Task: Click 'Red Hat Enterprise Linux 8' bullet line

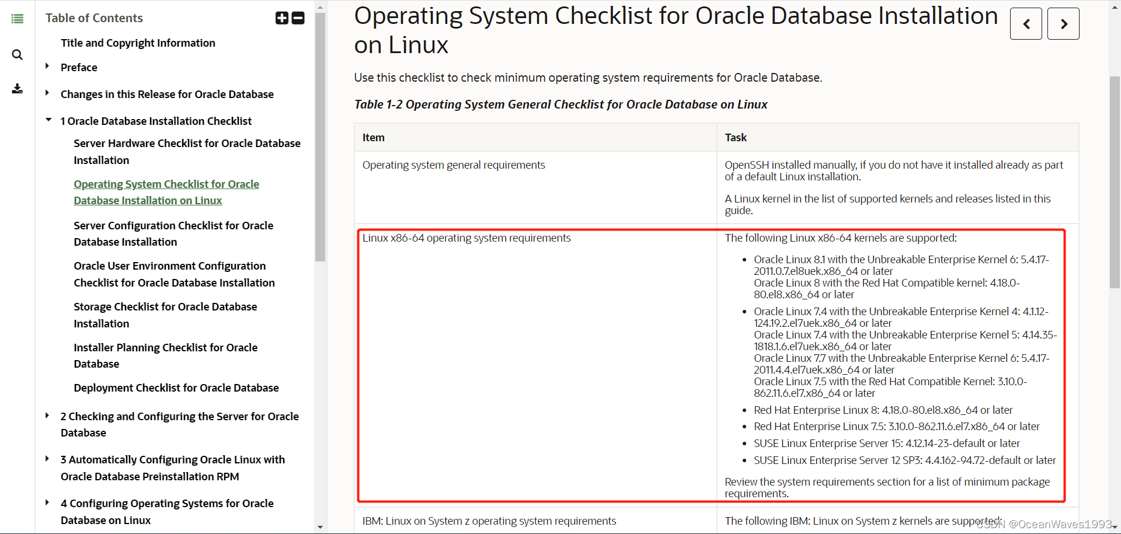Action: (883, 410)
